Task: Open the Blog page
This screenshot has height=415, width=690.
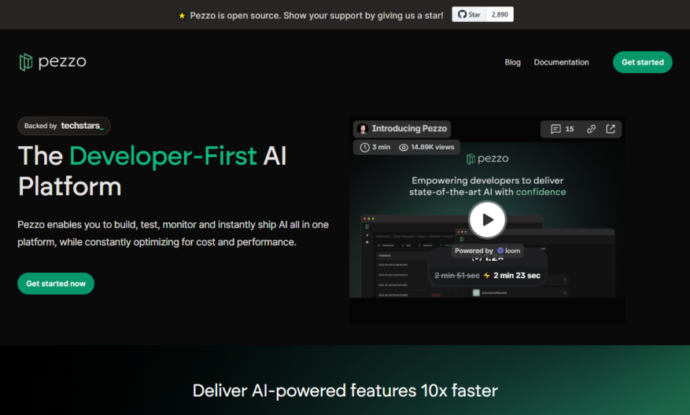Action: click(512, 62)
